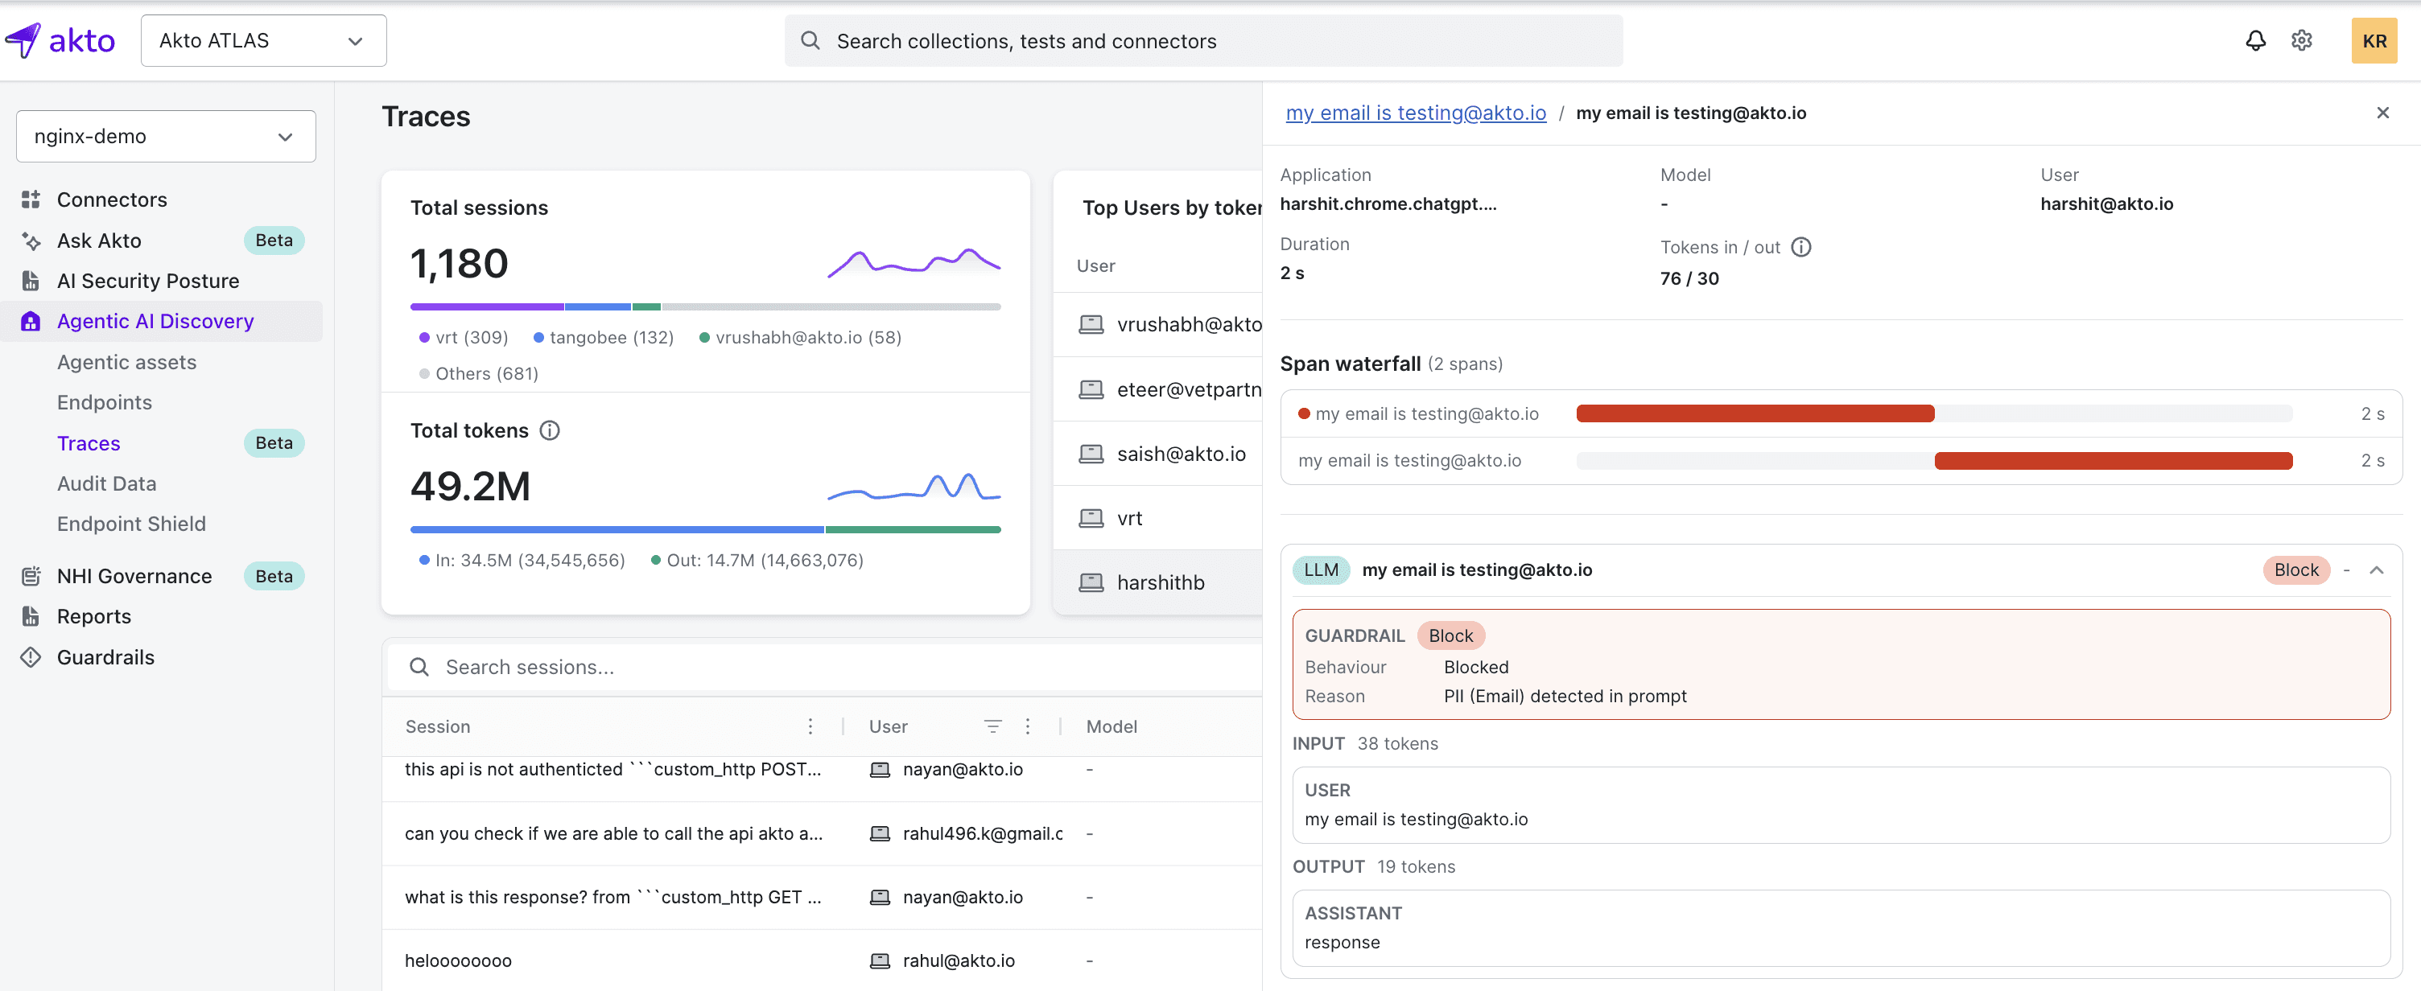Click the Tokens in / out info icon
This screenshot has height=991, width=2421.
point(1800,247)
